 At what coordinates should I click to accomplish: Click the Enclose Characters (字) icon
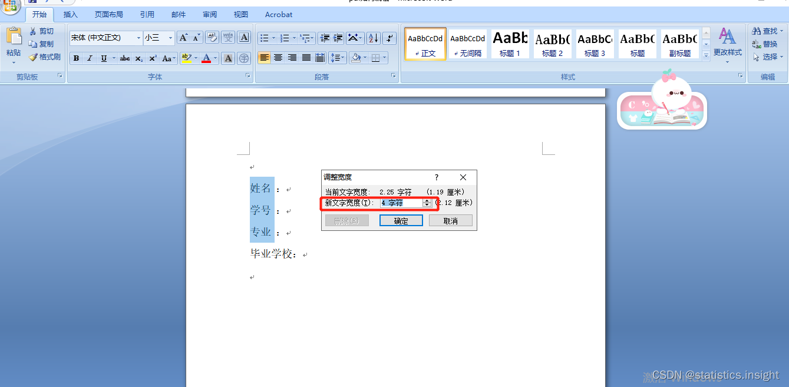click(x=244, y=58)
